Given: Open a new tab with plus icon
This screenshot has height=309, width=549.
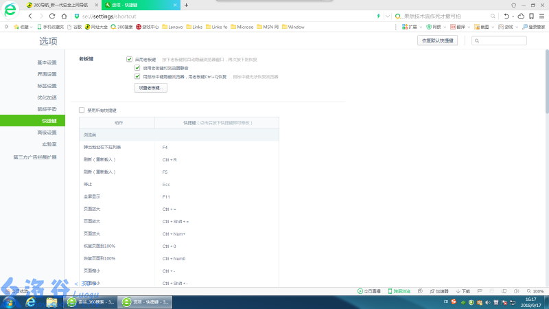Looking at the screenshot, I should point(187,5).
